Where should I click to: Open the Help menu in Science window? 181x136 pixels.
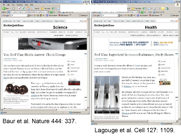(x=31, y=5)
